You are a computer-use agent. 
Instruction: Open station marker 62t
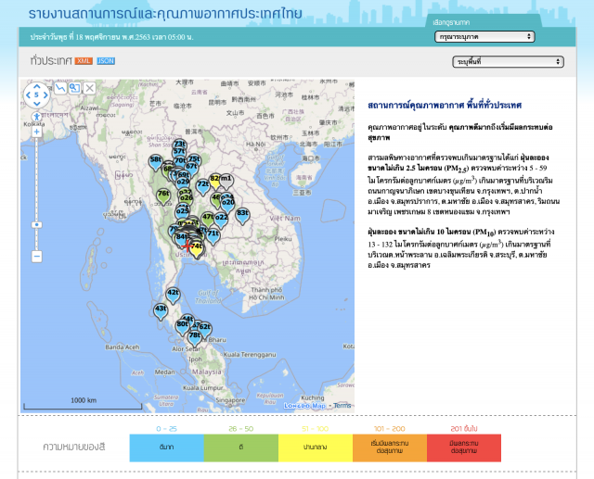pyautogui.click(x=205, y=330)
